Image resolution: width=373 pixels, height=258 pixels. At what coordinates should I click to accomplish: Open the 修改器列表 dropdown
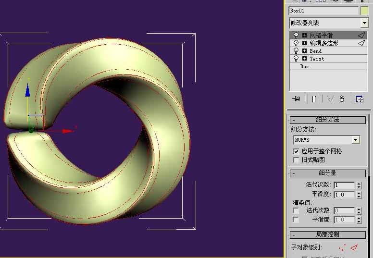[328, 23]
